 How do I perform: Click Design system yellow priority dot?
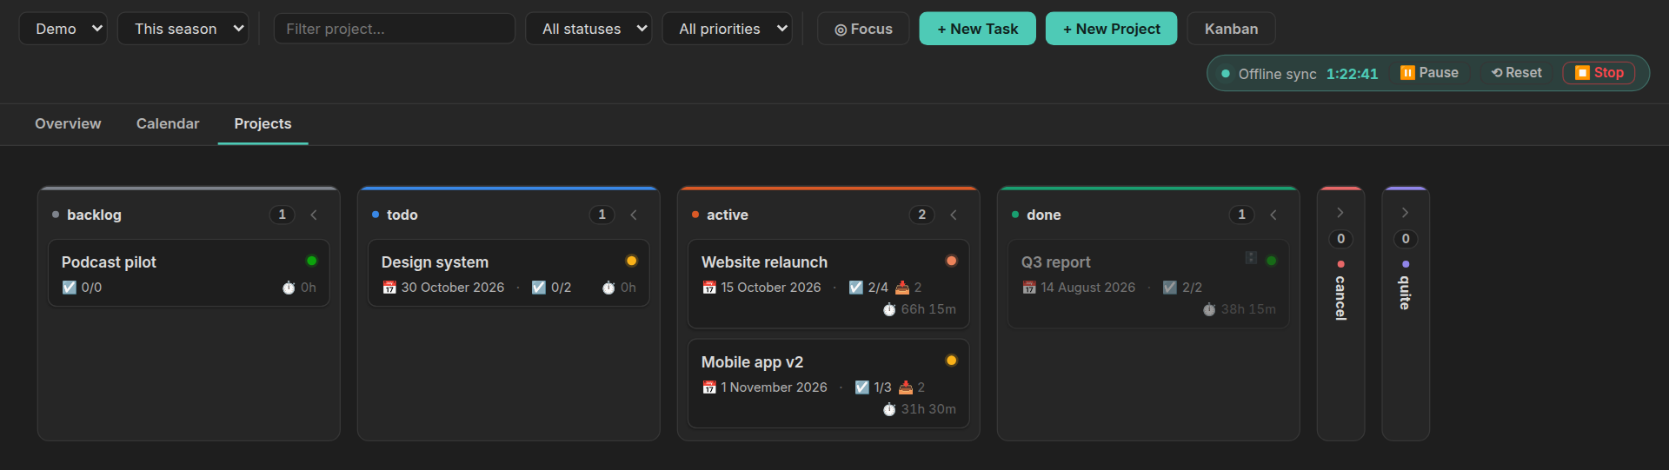pos(631,261)
